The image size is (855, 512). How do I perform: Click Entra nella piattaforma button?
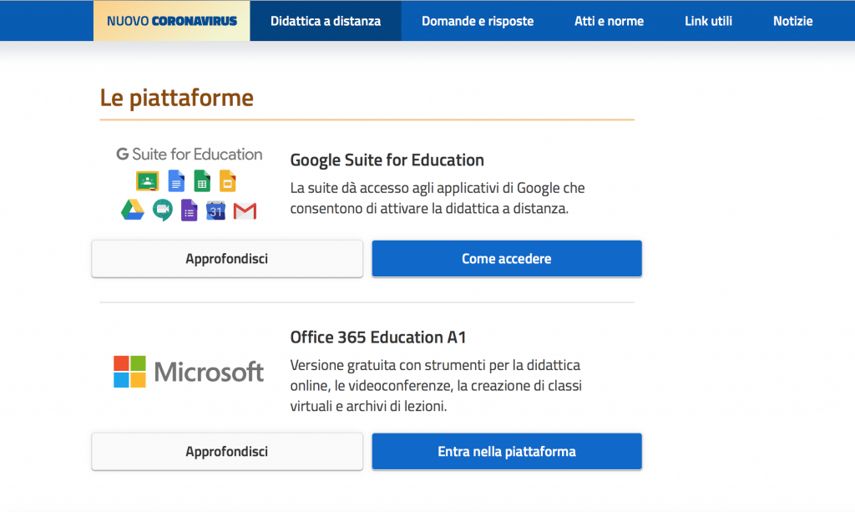506,452
